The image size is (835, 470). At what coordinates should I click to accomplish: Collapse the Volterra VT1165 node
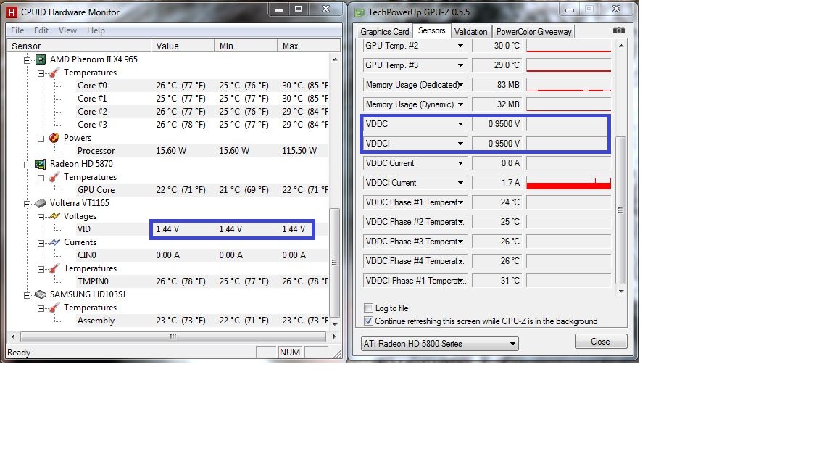tap(27, 204)
